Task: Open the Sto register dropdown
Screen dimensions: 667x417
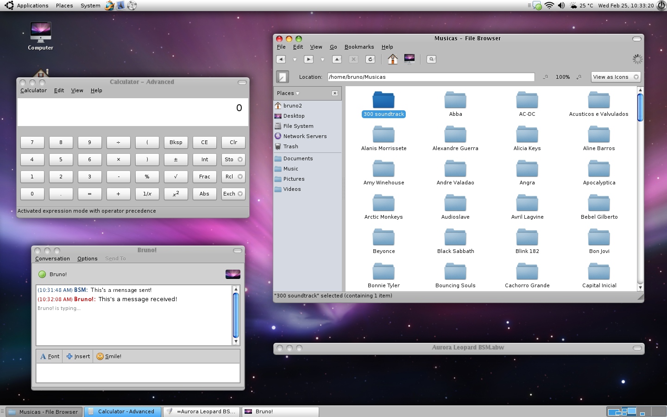Action: tap(233, 159)
